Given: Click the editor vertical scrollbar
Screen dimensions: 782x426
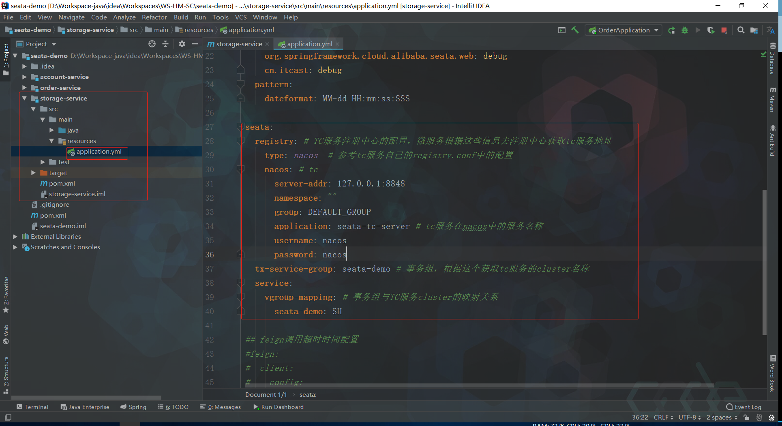Looking at the screenshot, I should pyautogui.click(x=765, y=261).
